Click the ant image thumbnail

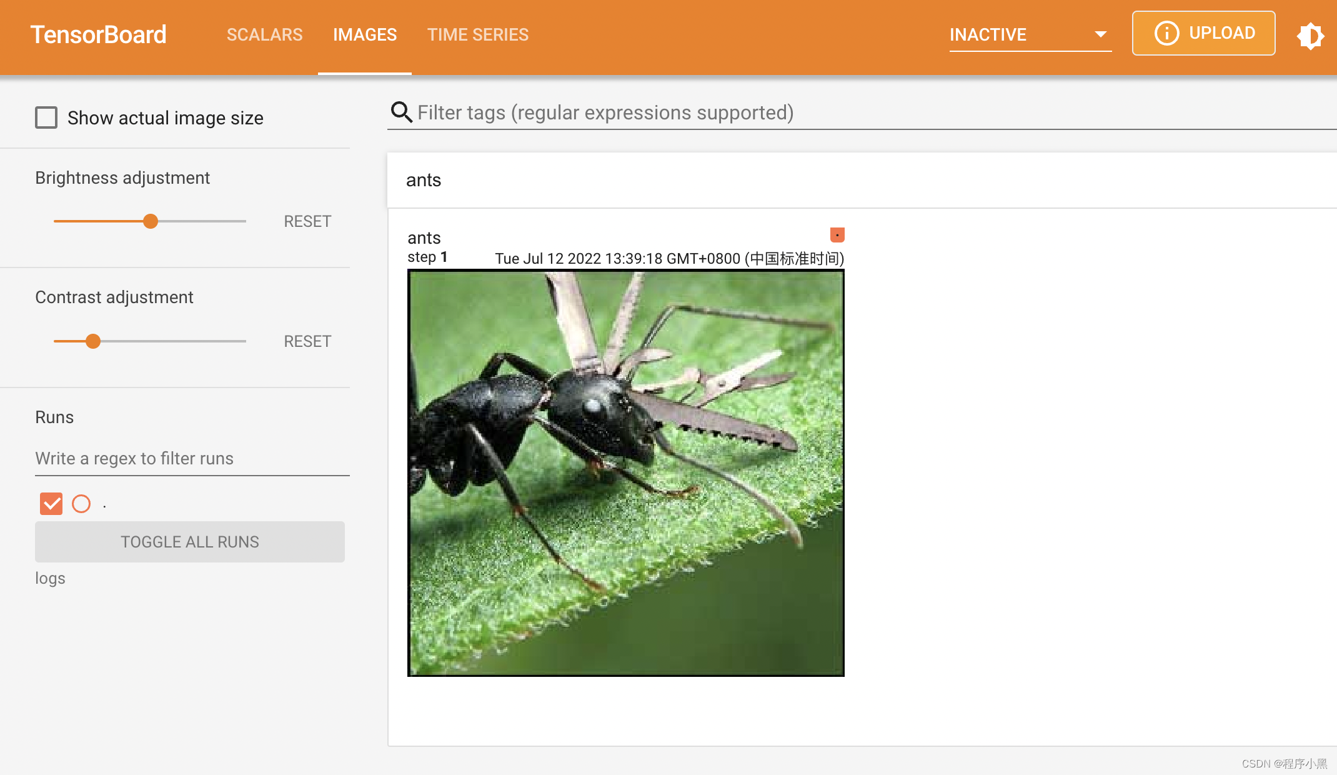pyautogui.click(x=626, y=472)
